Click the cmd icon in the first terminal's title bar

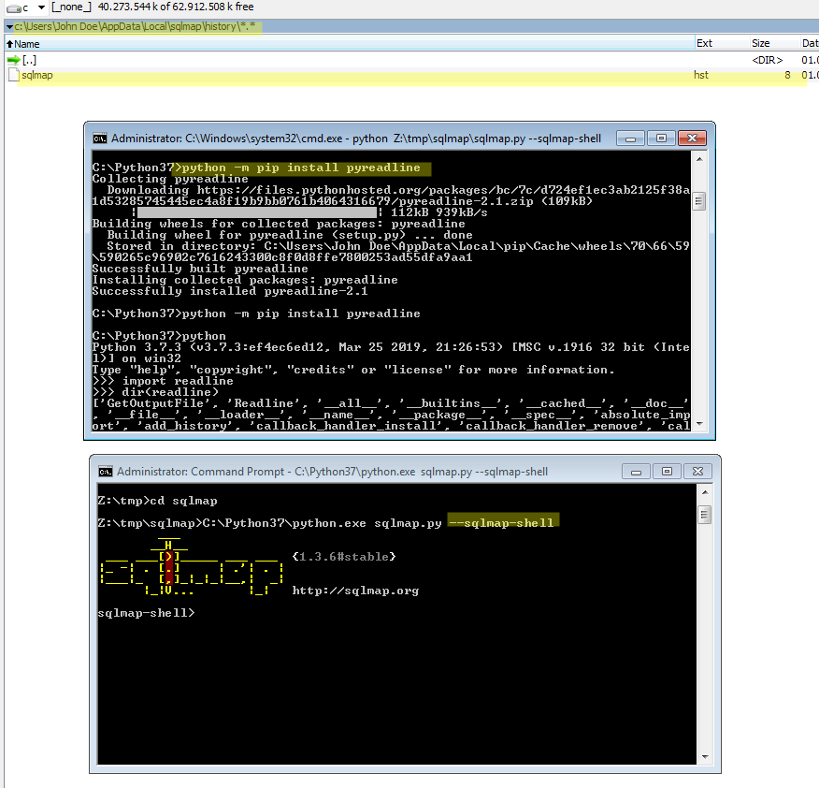click(99, 138)
